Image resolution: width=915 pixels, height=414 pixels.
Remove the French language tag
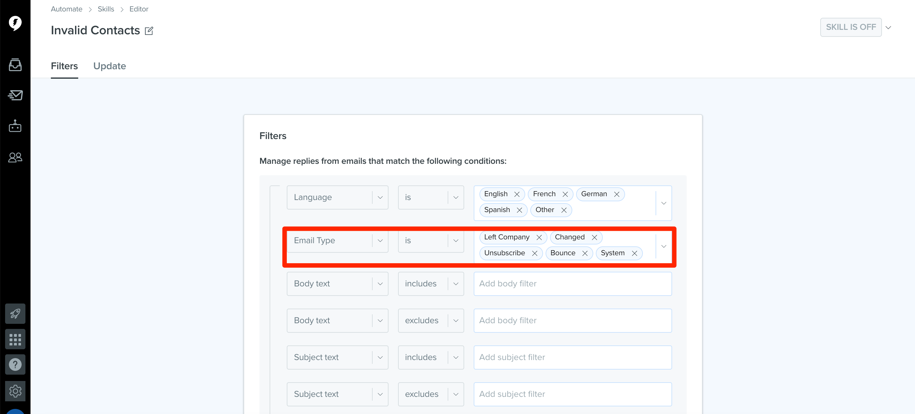565,194
